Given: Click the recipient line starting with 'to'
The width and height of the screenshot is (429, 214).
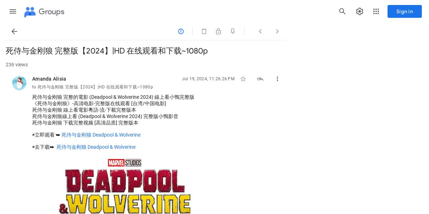Looking at the screenshot, I should [93, 87].
